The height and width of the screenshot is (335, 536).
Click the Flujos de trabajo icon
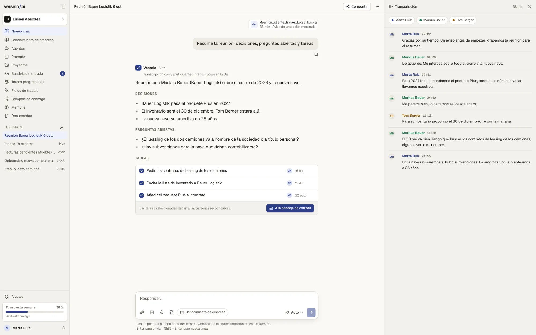pyautogui.click(x=7, y=91)
